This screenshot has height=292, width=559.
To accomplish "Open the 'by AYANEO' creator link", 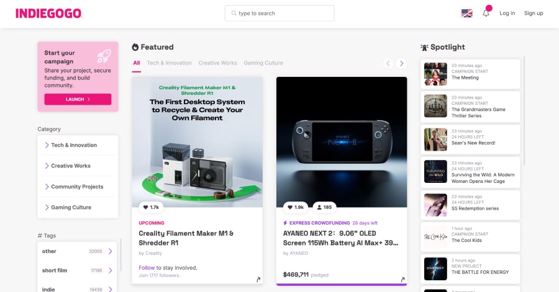I will pos(296,253).
